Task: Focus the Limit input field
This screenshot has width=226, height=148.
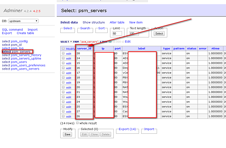Action: click(x=117, y=34)
